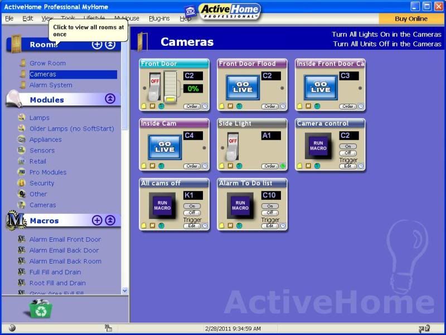The width and height of the screenshot is (446, 335).
Task: Open Alarm Email Front Door macro
Action: tap(65, 240)
